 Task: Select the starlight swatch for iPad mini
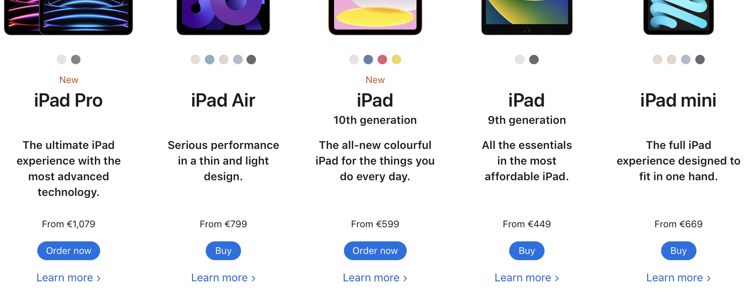[x=658, y=60]
